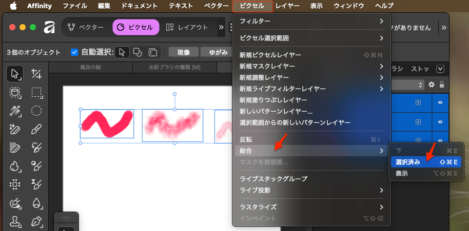Open the layers panel options dropdown chevron

coord(440,69)
